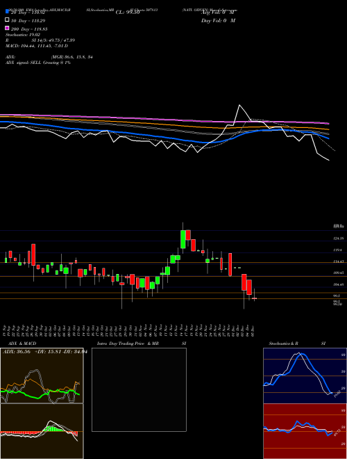
Task: Click the 'ADX signal: SELL' text
Action: 38,63
